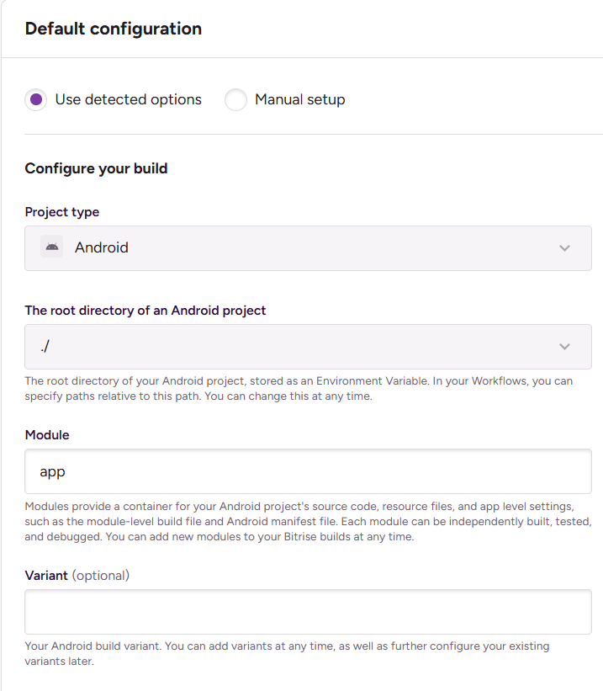Choose the Manual setup radio button
The height and width of the screenshot is (691, 603).
[x=235, y=100]
